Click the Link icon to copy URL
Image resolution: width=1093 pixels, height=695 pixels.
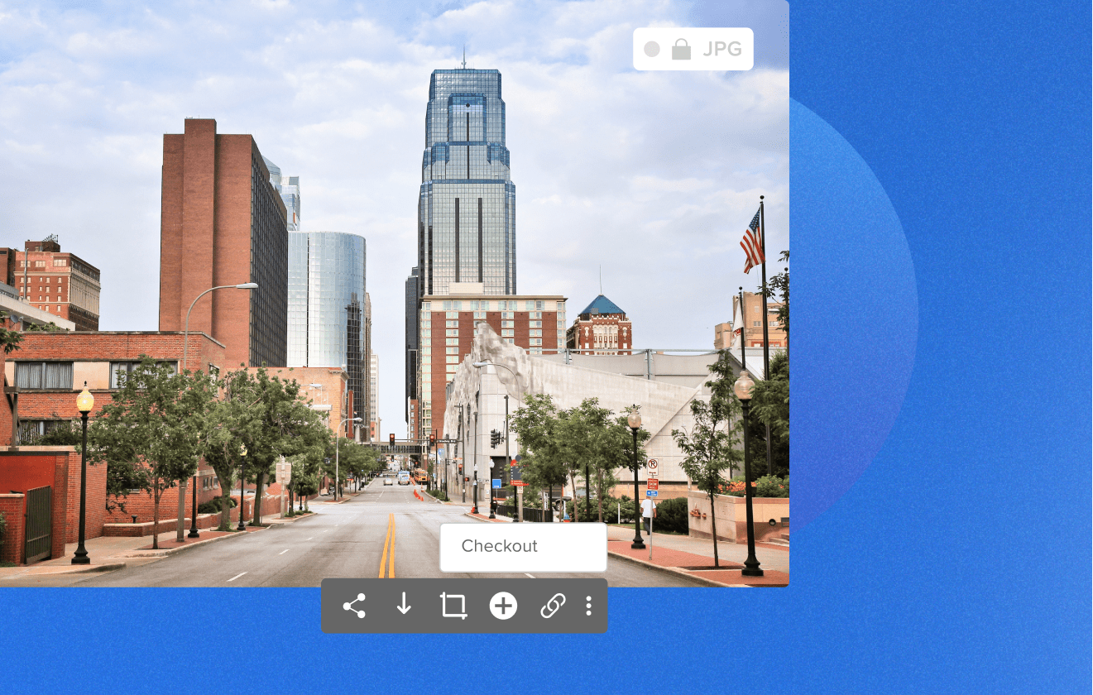coord(553,606)
